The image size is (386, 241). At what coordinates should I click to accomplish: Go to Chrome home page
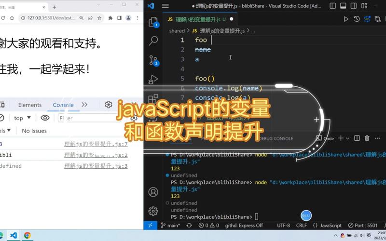click(12, 18)
